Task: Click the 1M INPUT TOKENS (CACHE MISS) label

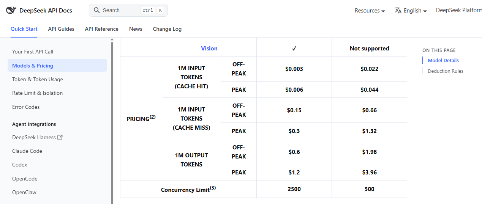Action: (191, 119)
